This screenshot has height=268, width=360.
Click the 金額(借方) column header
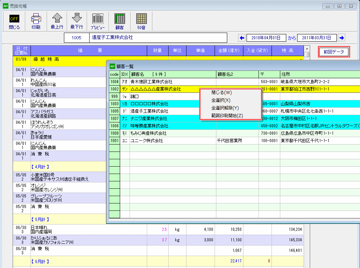tap(229, 51)
